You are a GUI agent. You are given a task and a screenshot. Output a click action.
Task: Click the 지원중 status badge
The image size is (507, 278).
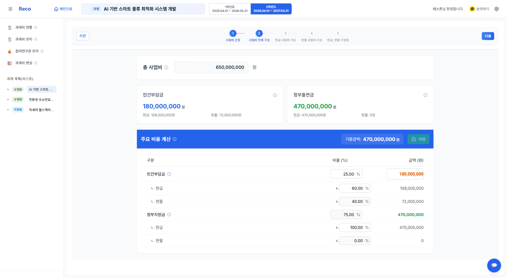pos(18,110)
